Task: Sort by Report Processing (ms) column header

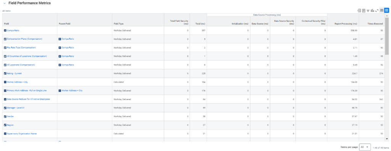Action: pyautogui.click(x=346, y=24)
